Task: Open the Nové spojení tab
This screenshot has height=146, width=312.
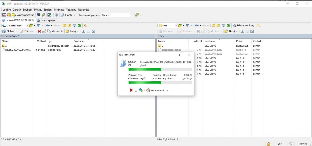Action: tap(47, 20)
